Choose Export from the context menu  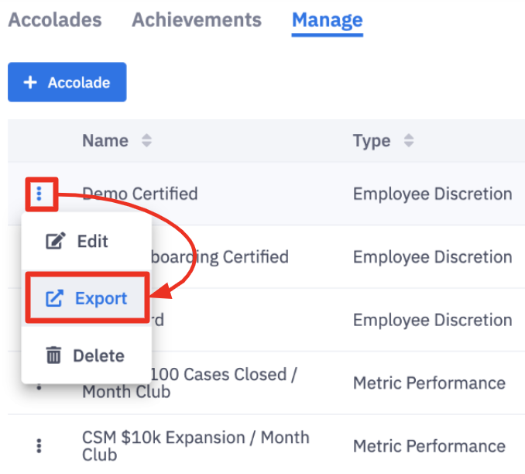pyautogui.click(x=101, y=298)
